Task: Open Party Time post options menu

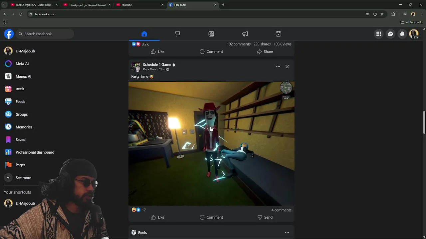Action: (278, 67)
